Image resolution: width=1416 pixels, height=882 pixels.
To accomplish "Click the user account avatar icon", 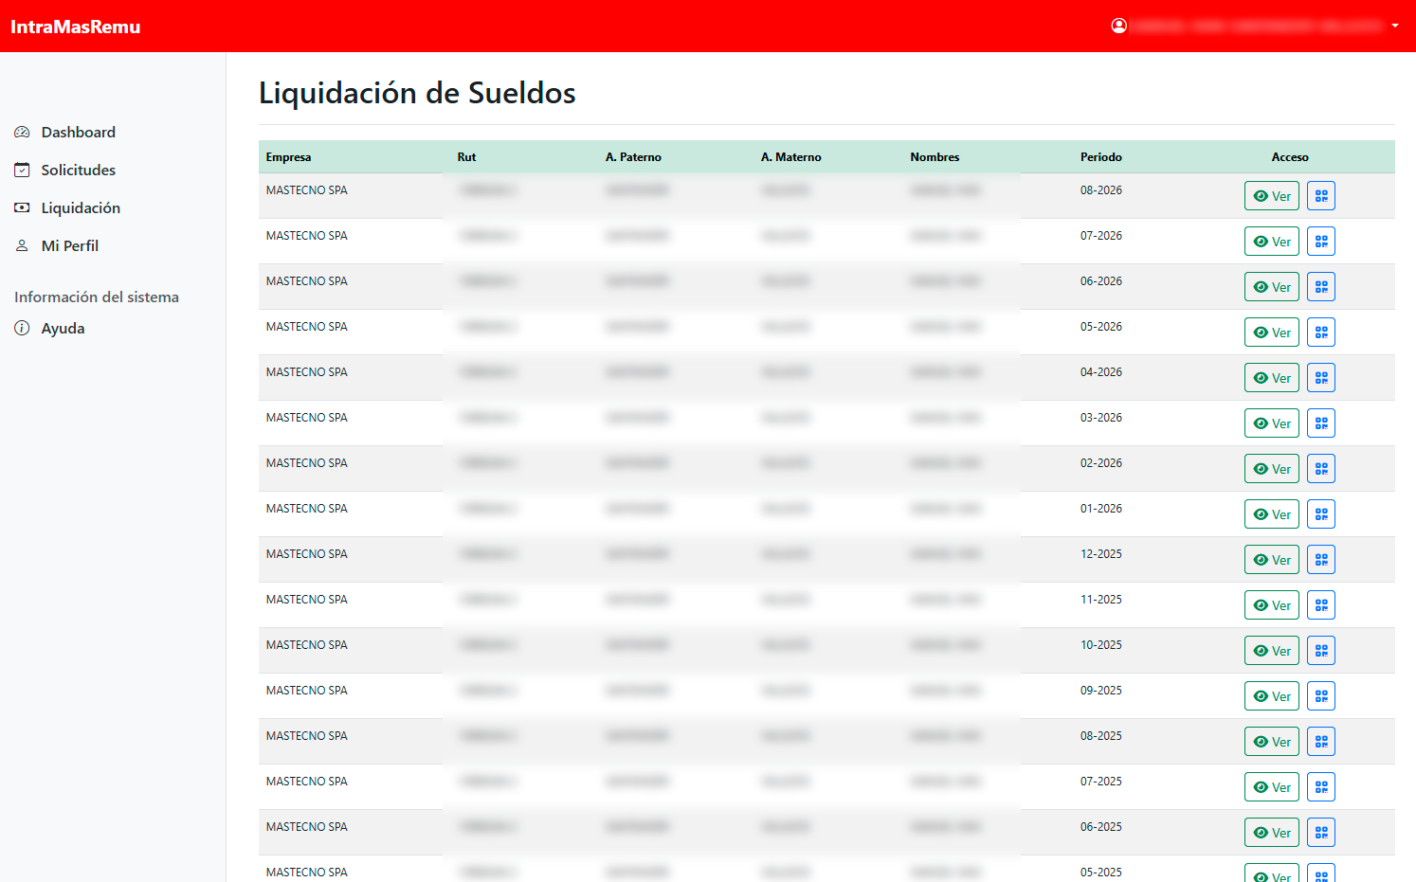I will pyautogui.click(x=1119, y=26).
